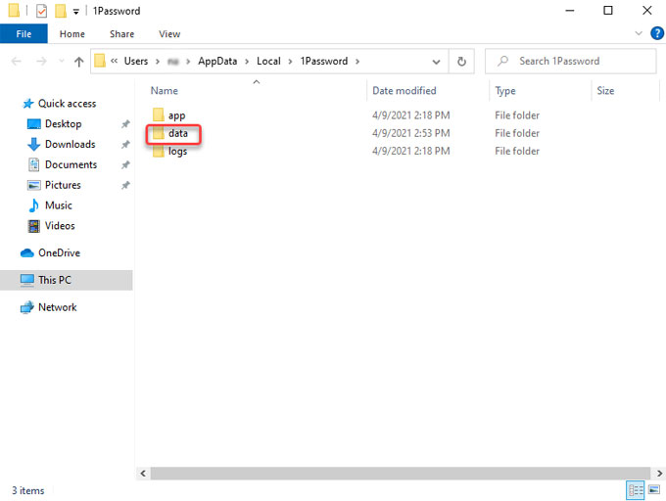Screen dimensions: 666x501
Task: Click the 4/9/2021 2:53 PM date cell
Action: [410, 133]
